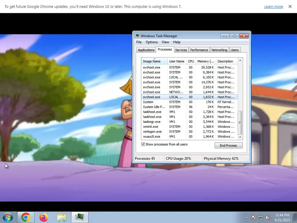
Task: Launch Firefox from the taskbar
Action: [x=44, y=217]
